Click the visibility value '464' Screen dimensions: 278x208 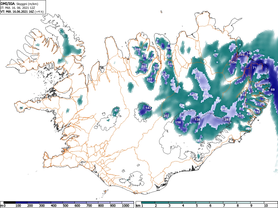click(x=195, y=95)
